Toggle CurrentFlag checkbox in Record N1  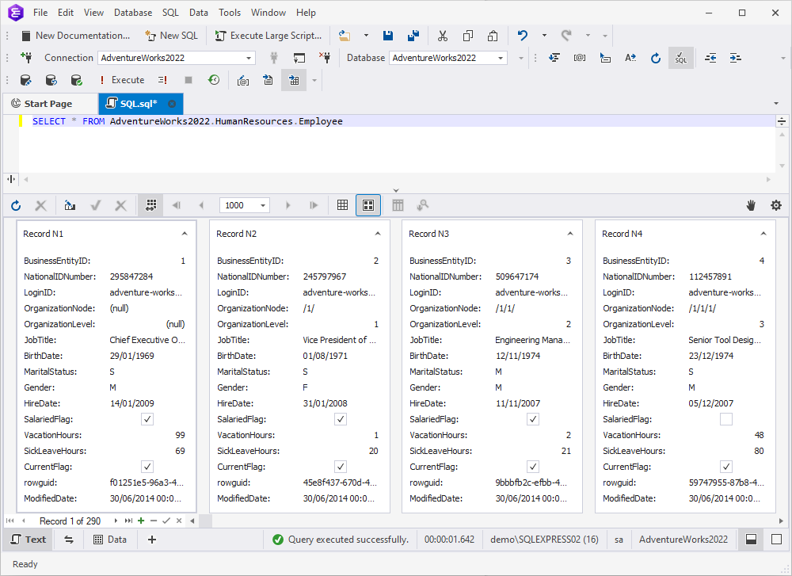coord(147,467)
